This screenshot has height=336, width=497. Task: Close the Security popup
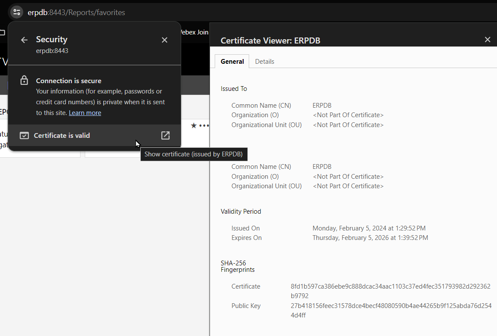[x=164, y=40]
